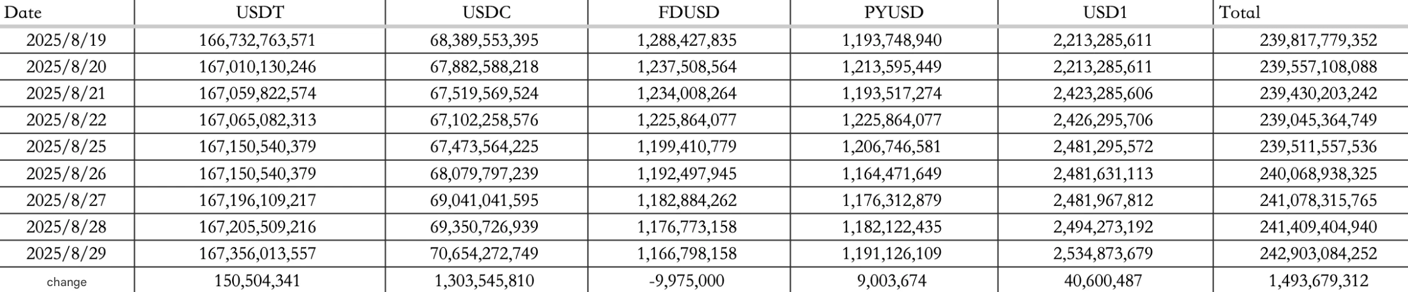Click the FDUSD header cell
The width and height of the screenshot is (1408, 292).
tap(689, 12)
